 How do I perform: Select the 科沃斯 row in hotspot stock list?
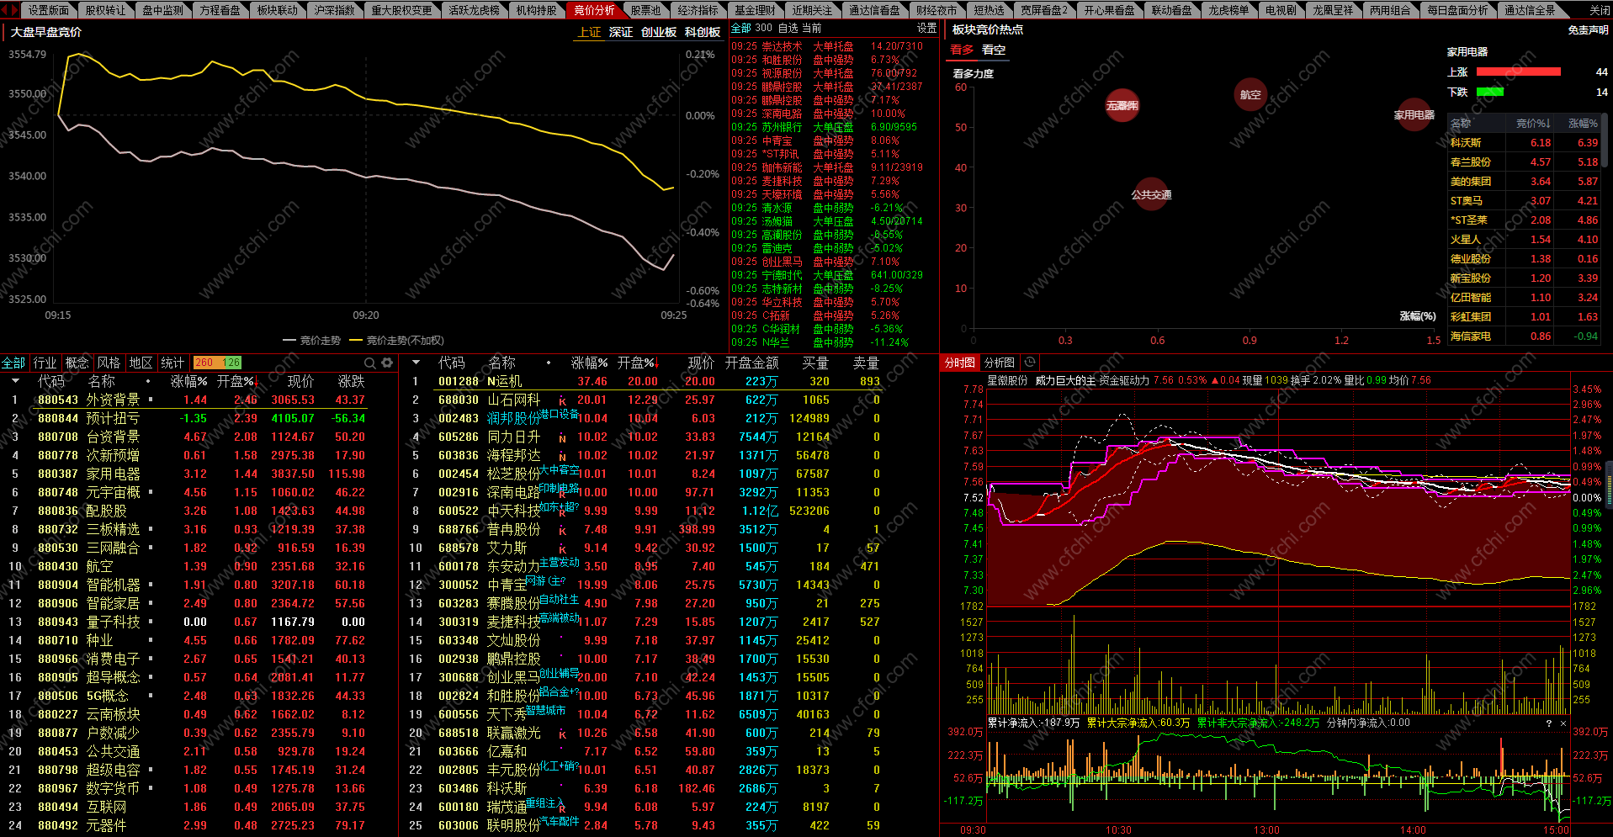(1524, 143)
